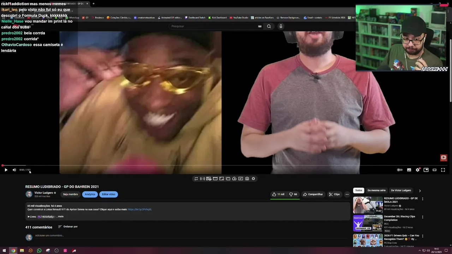Image resolution: width=452 pixels, height=254 pixels.
Task: Open Dashboard Twitch bookmark
Action: (x=195, y=18)
